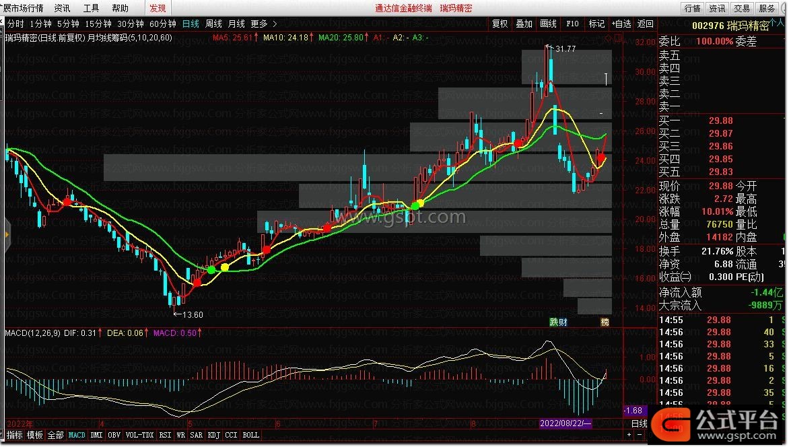
Task: Open the 帮助 (help) menu
Action: tap(121, 8)
